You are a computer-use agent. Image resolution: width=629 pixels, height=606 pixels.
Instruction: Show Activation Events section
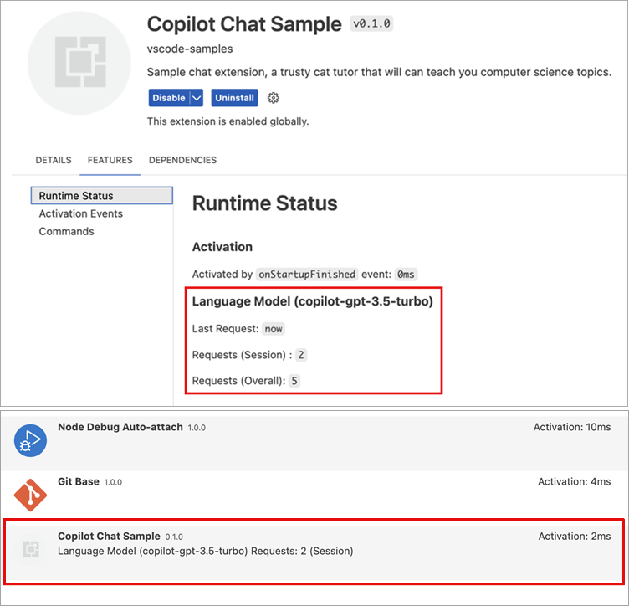(x=81, y=213)
